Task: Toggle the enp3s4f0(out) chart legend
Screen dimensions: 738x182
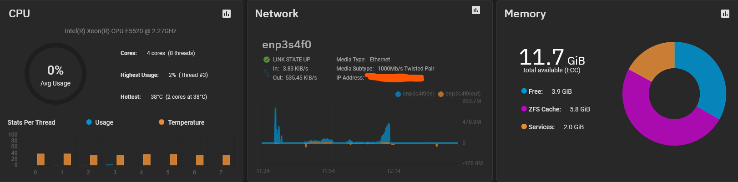Action: click(459, 94)
